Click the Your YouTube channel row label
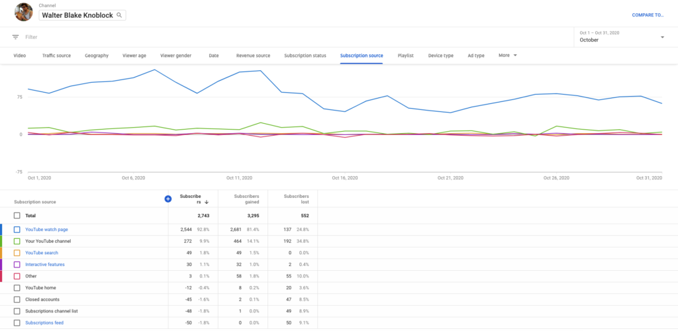 [48, 241]
